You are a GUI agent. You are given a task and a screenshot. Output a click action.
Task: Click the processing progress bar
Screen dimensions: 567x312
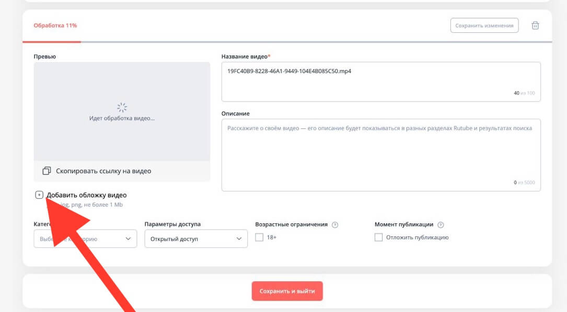[287, 42]
